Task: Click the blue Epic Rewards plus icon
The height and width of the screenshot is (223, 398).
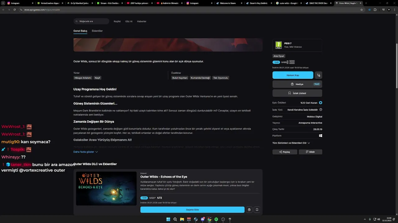Action: [321, 103]
